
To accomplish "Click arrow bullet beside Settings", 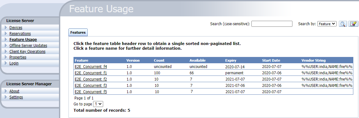I will 6,97.
